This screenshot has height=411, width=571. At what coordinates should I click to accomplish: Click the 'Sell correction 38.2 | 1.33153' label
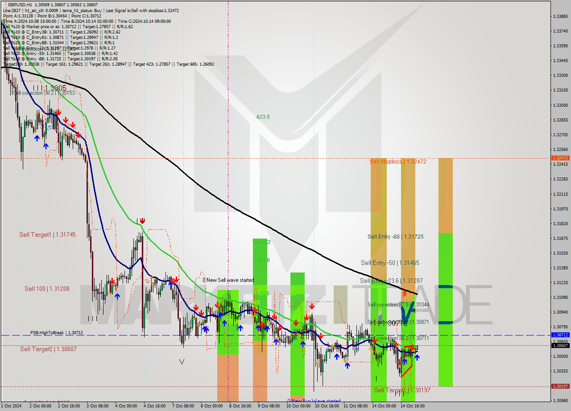pyautogui.click(x=44, y=93)
